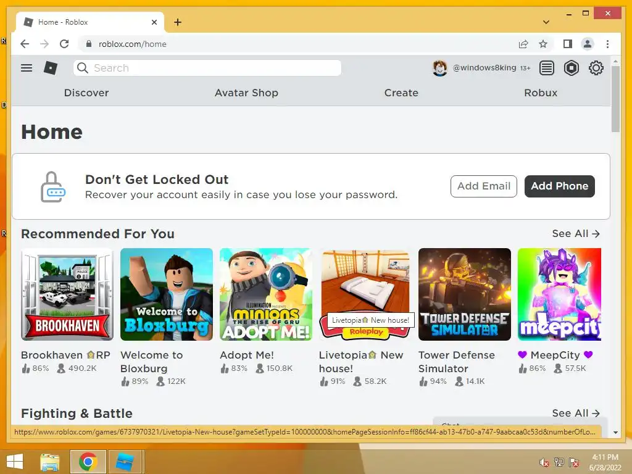Open the Action Center flag icon

[574, 462]
